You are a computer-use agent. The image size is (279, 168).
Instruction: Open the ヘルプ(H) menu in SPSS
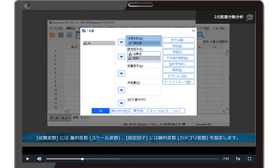(219, 28)
